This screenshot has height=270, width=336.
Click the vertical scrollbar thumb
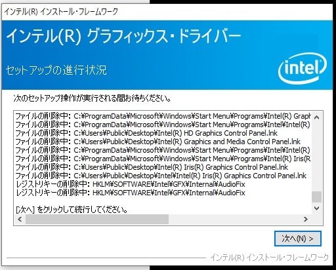316,197
